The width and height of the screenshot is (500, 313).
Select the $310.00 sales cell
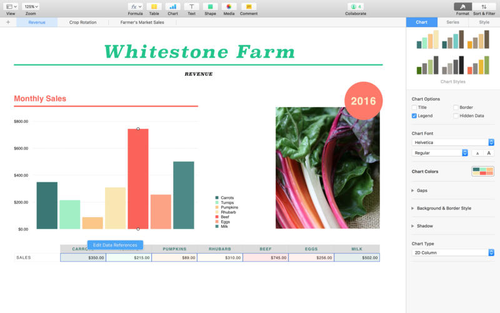220,257
